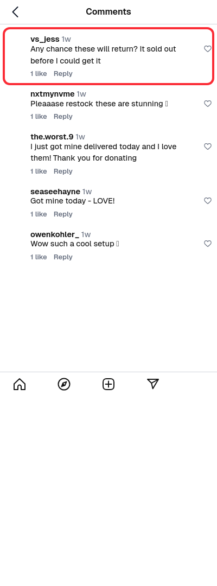Reply to the.worst.9's comment
This screenshot has height=586, width=217.
pyautogui.click(x=63, y=171)
